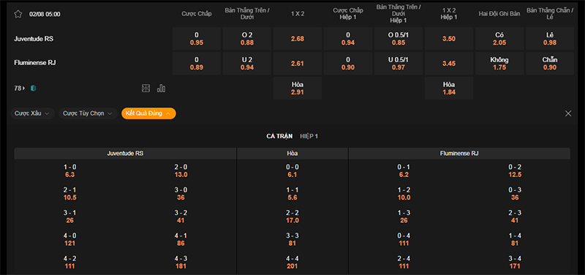Select Juventude RS handicap 0 at 0.95

click(197, 39)
